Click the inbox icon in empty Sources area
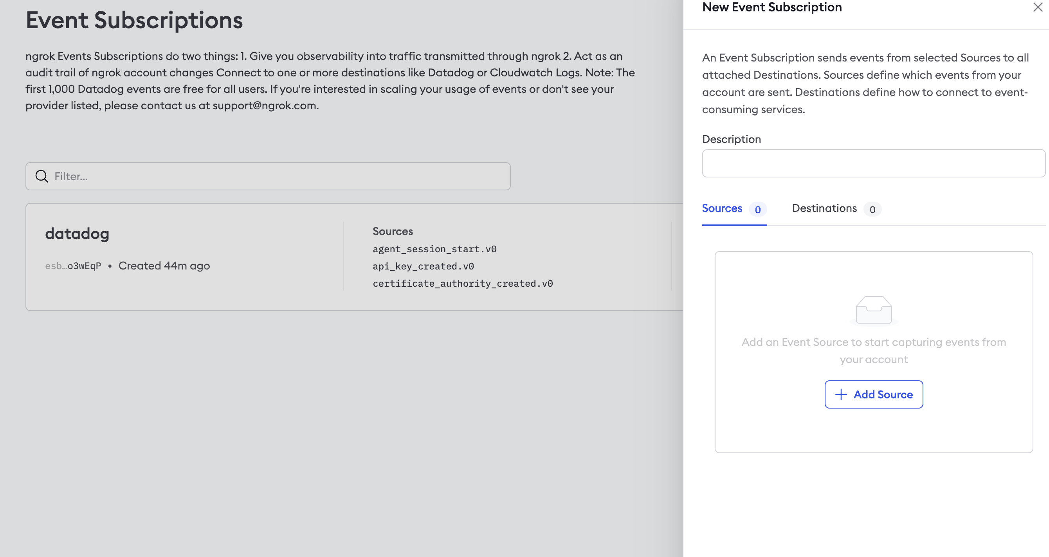The width and height of the screenshot is (1049, 557). (x=873, y=311)
